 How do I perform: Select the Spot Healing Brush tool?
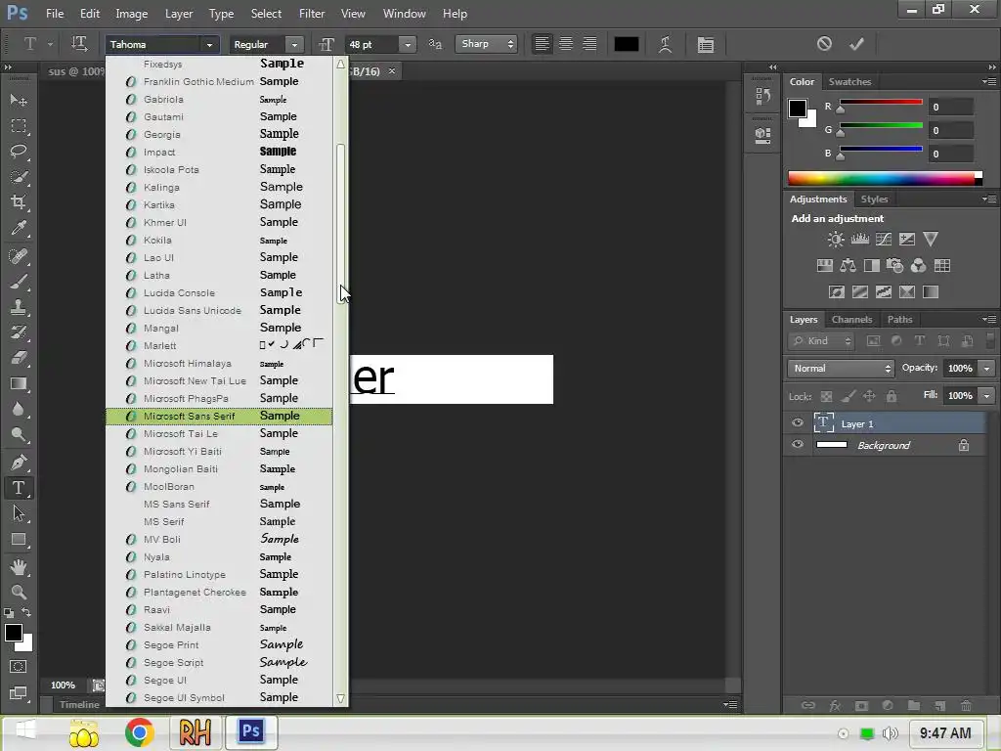click(19, 256)
